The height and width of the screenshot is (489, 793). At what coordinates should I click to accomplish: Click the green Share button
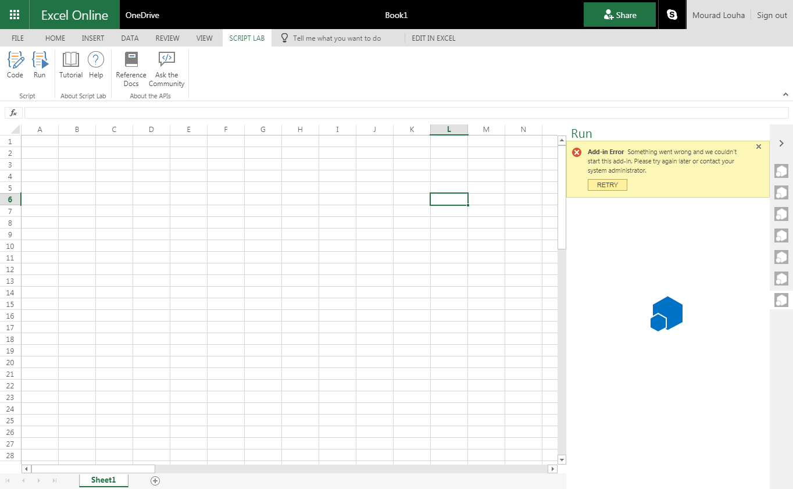(x=620, y=15)
